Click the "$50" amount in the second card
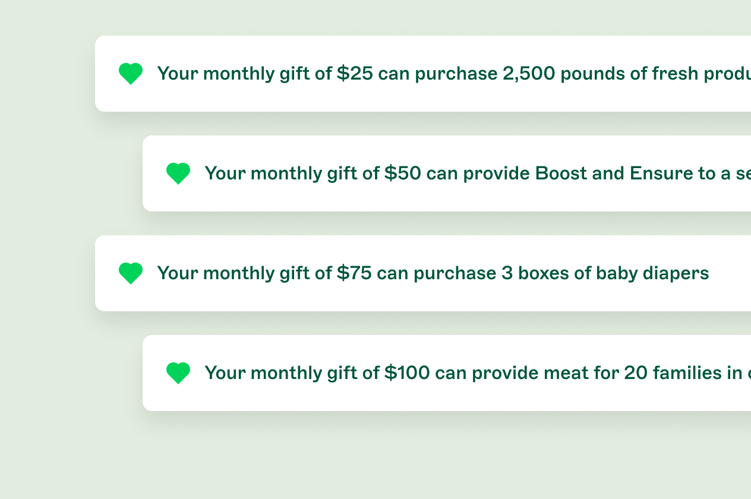The height and width of the screenshot is (499, 751). (403, 173)
